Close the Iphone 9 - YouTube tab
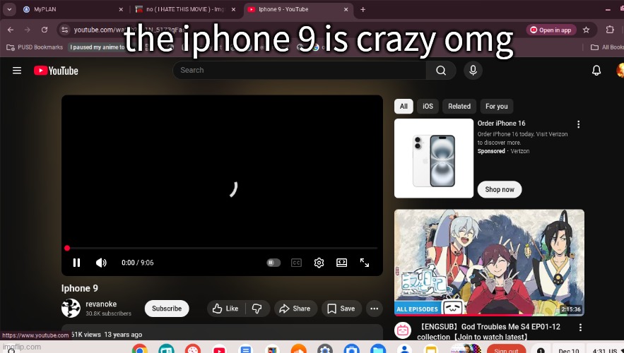 (x=346, y=9)
